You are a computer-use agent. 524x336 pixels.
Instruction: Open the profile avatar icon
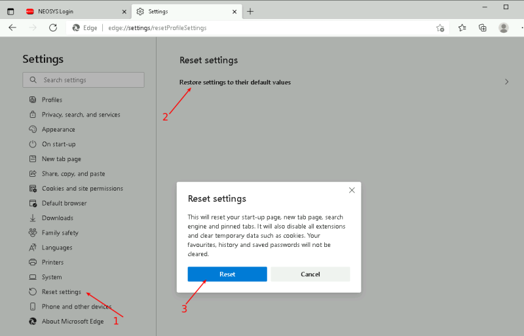click(504, 28)
